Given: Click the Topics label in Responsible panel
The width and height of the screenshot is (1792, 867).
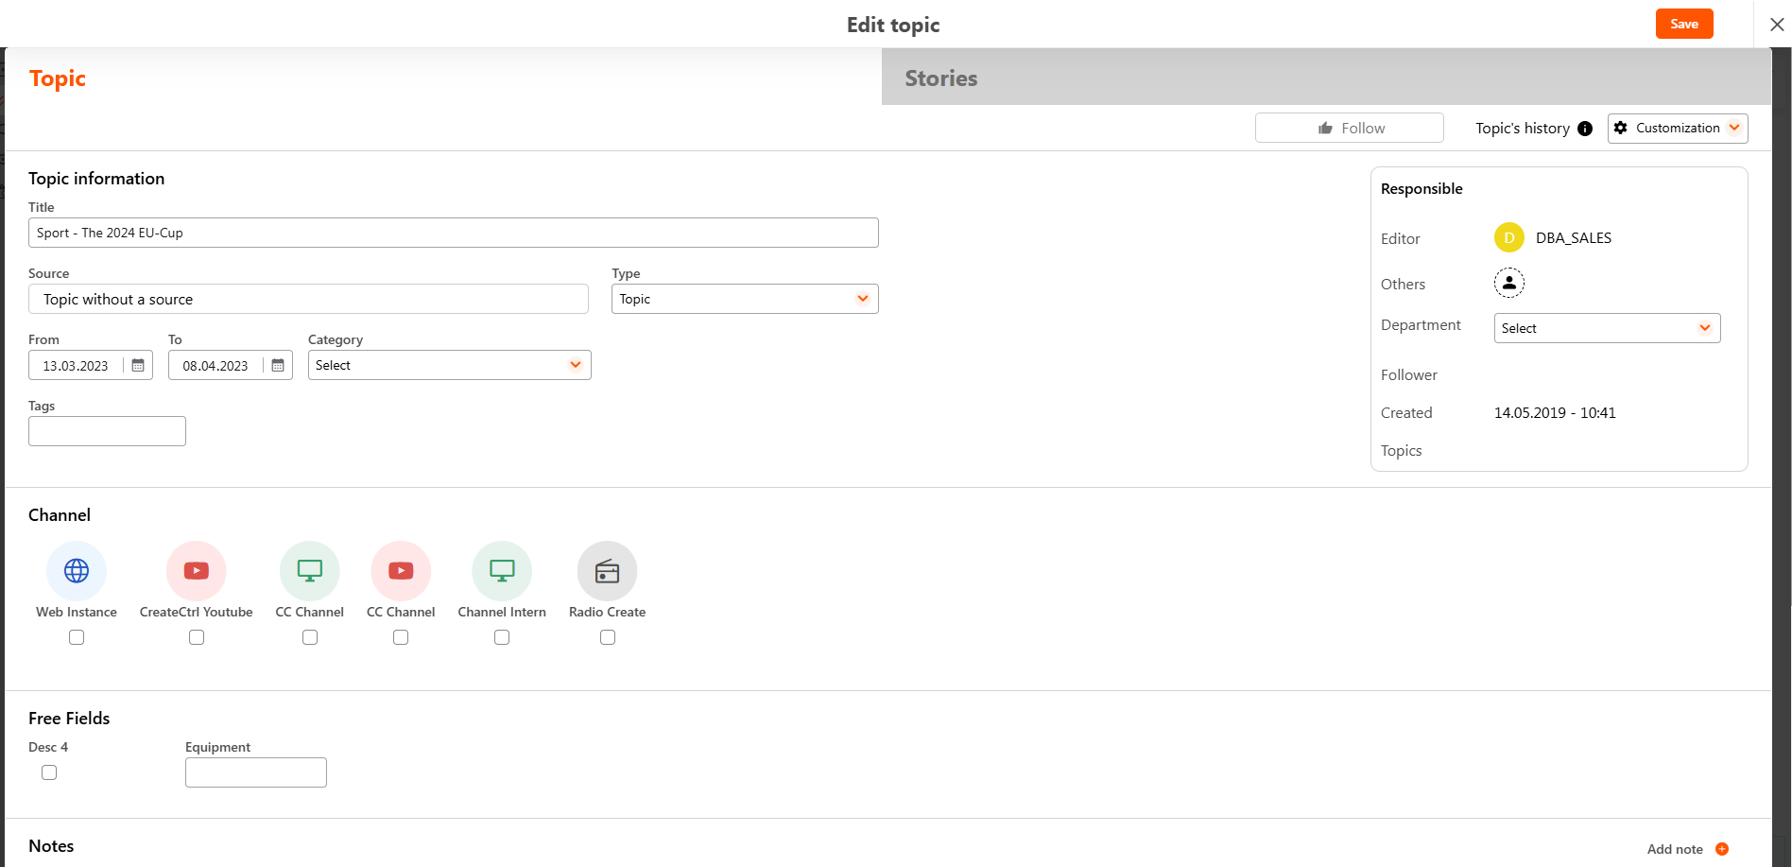Looking at the screenshot, I should pos(1402,451).
